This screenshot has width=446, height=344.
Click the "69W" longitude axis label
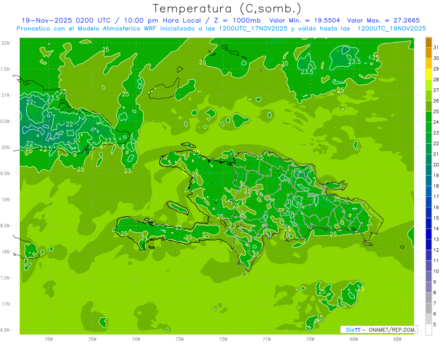354,339
